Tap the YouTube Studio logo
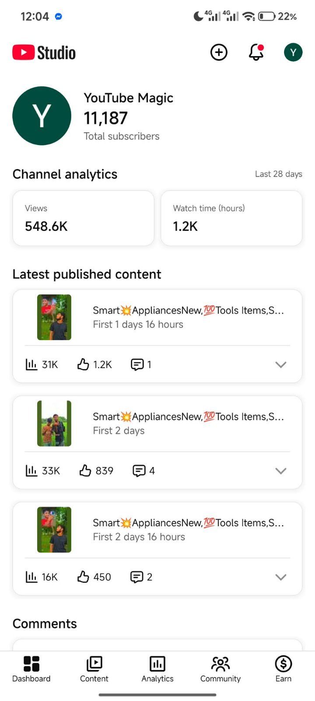Viewport: 315px width, 701px height. point(44,53)
